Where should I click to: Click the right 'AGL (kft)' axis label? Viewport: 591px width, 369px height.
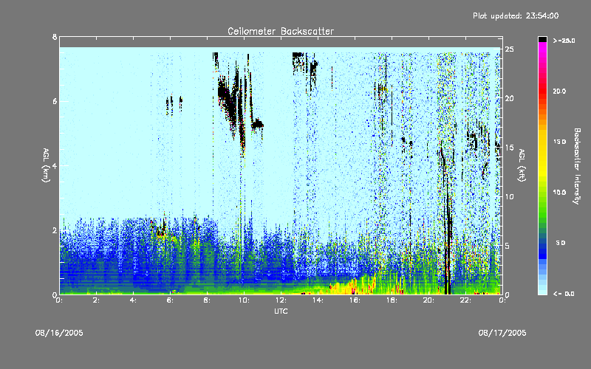(x=522, y=165)
